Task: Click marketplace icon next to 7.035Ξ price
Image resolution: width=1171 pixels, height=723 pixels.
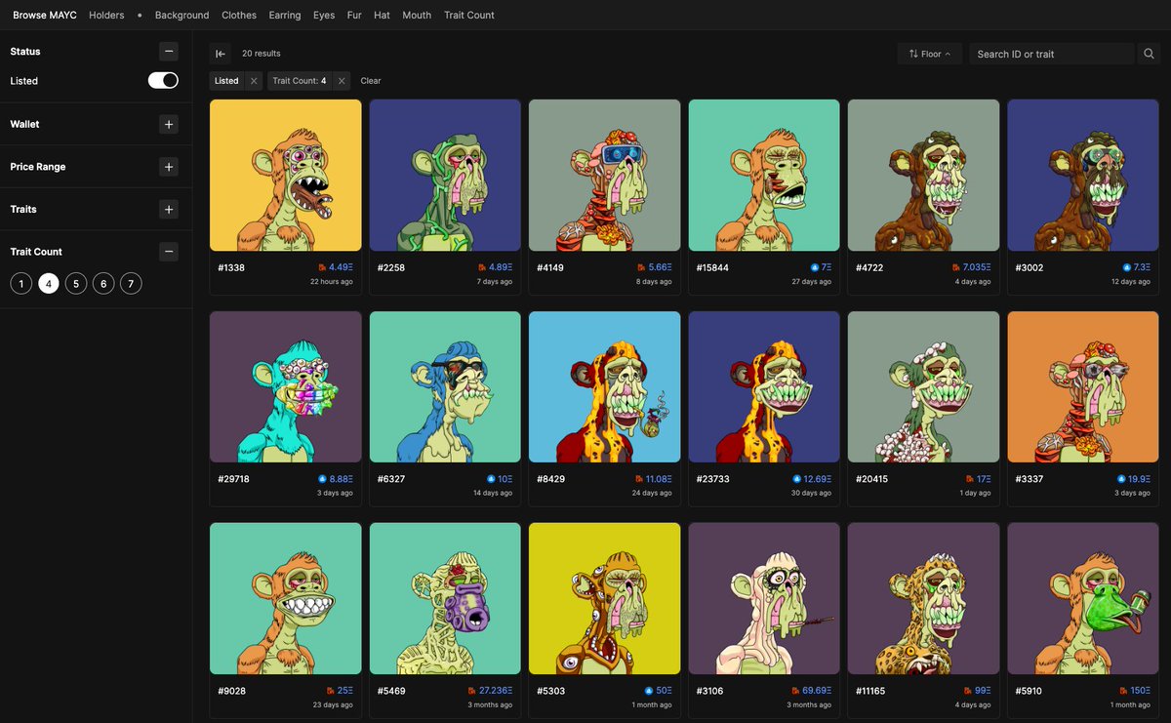Action: (x=955, y=267)
